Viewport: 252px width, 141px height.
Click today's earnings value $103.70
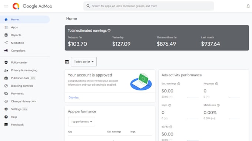point(77,44)
